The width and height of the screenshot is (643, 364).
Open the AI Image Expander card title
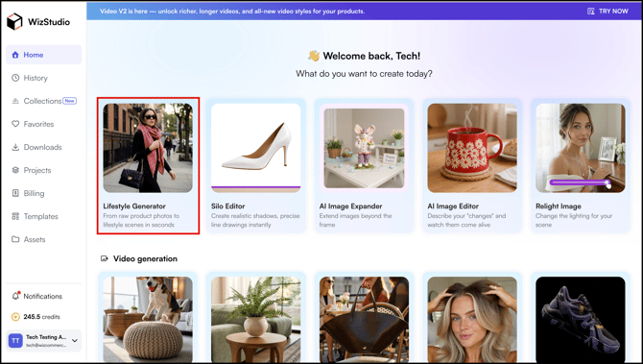point(350,206)
